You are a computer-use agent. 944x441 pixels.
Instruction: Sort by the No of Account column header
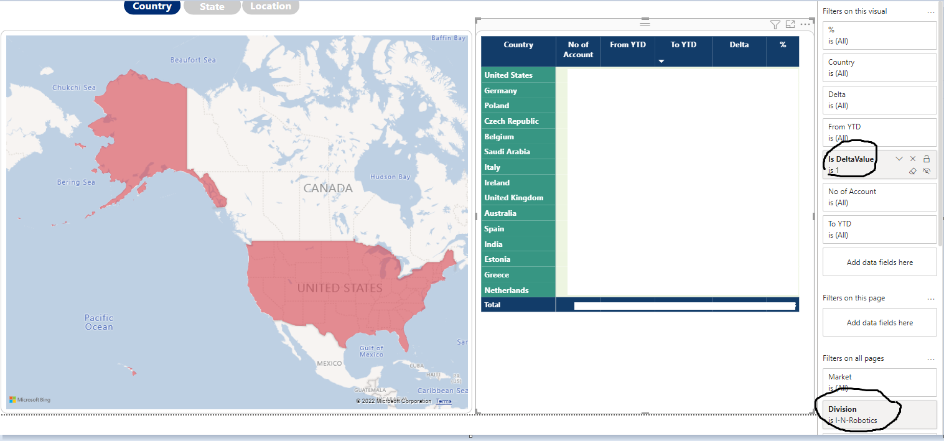point(578,50)
